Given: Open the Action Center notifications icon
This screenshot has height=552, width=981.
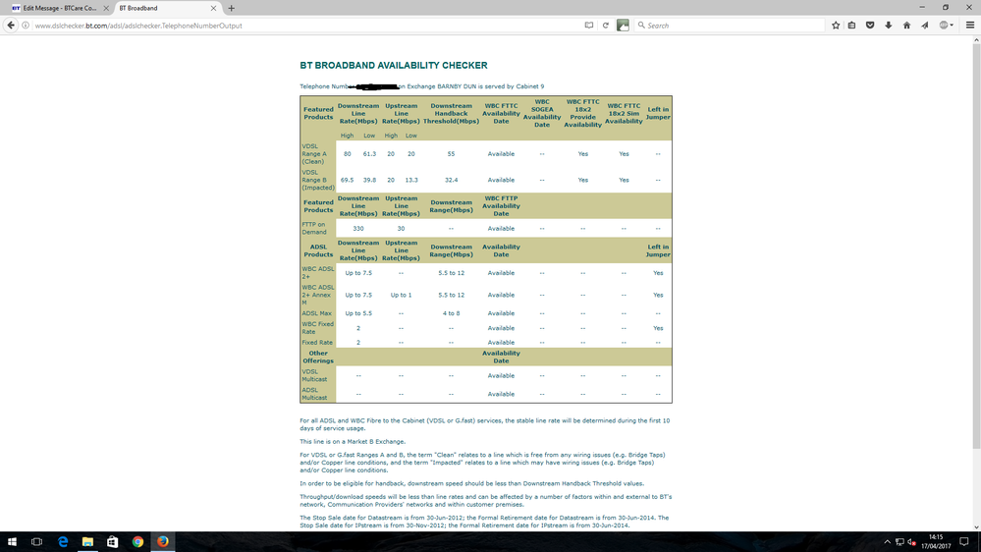Looking at the screenshot, I should pos(964,541).
